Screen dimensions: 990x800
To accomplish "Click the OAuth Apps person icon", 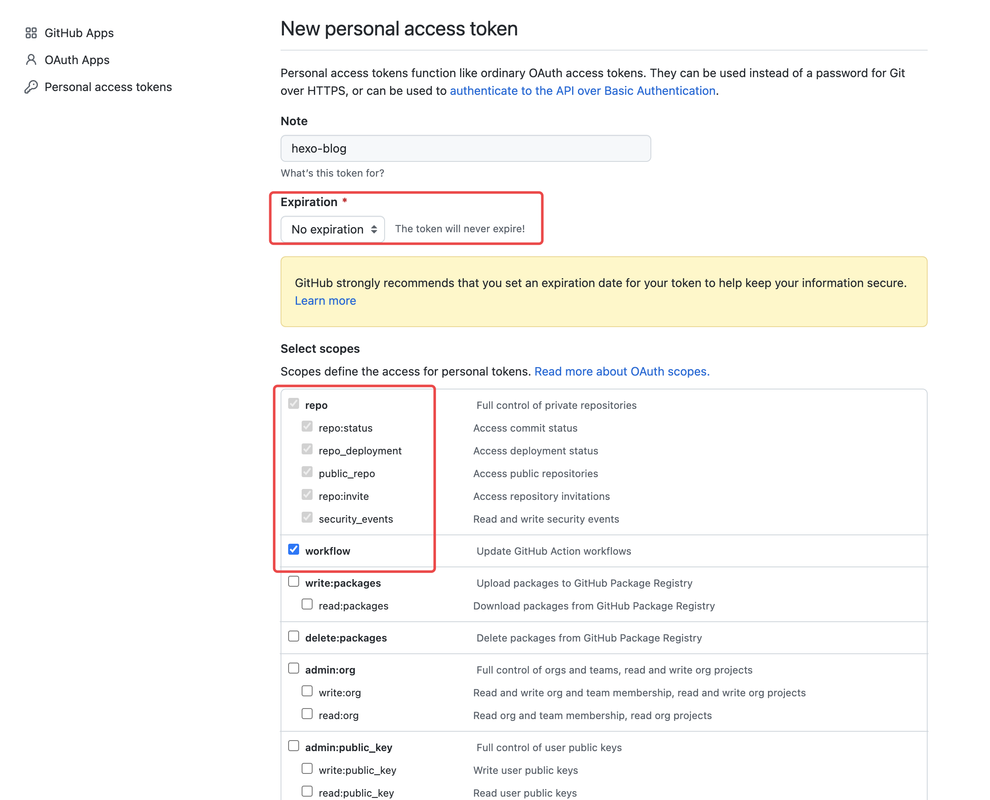I will 31,60.
